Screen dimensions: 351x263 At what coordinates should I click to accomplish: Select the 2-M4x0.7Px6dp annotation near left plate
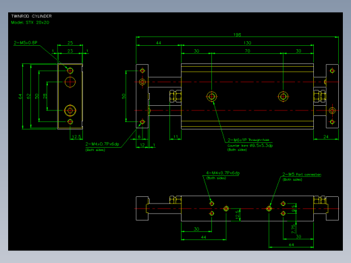point(102,144)
